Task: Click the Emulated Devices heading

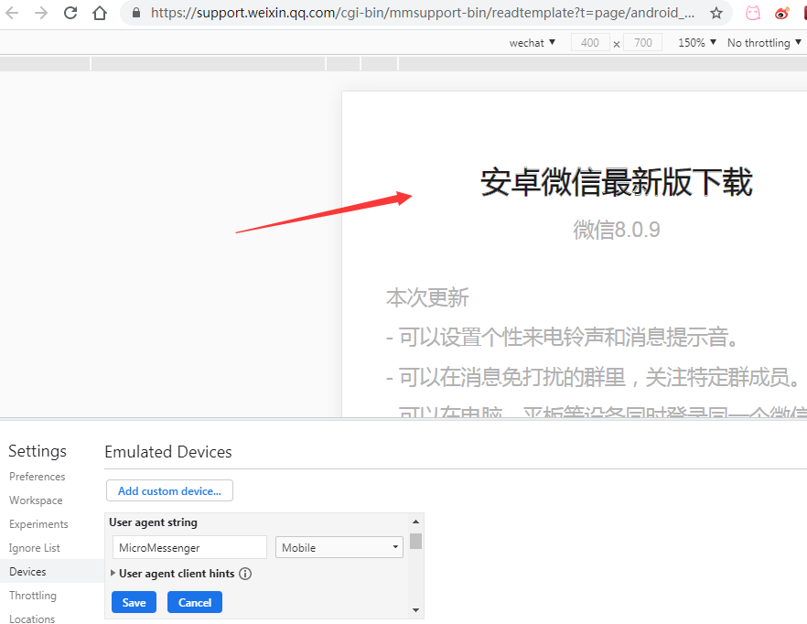Action: [168, 451]
